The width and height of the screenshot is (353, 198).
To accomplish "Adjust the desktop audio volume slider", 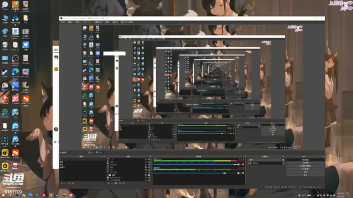I will point(195,173).
